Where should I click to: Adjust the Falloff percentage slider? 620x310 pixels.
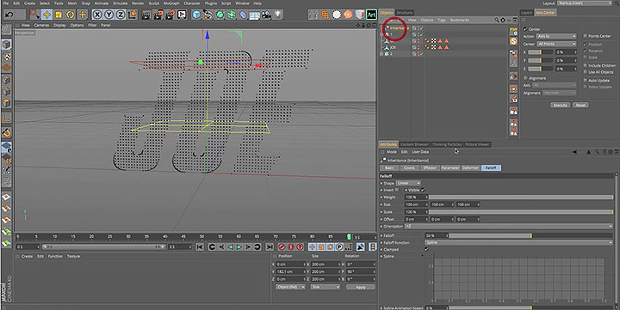point(531,235)
